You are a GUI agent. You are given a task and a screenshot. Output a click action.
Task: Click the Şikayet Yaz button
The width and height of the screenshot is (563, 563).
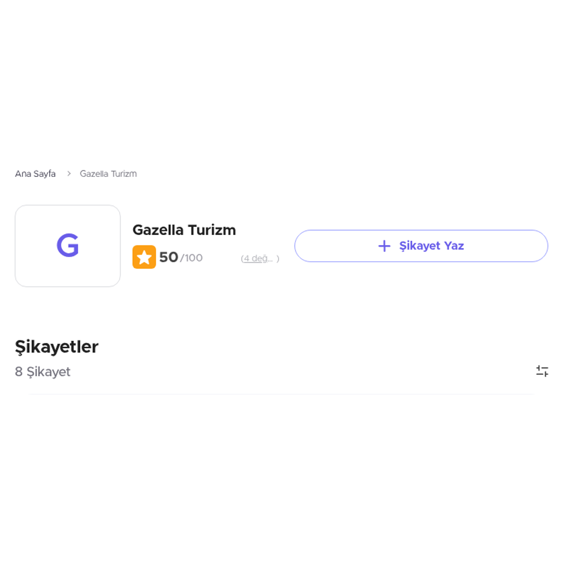[x=421, y=246]
